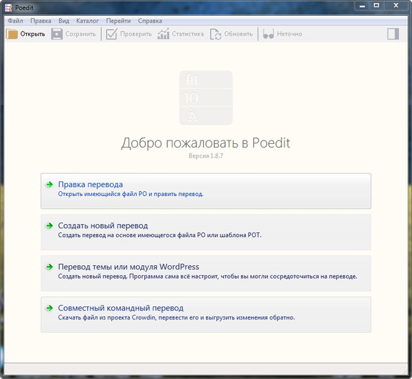Click description 'Открыть имеющийся файл PO и править перевод.'
Image resolution: width=412 pixels, height=379 pixels.
coord(130,194)
